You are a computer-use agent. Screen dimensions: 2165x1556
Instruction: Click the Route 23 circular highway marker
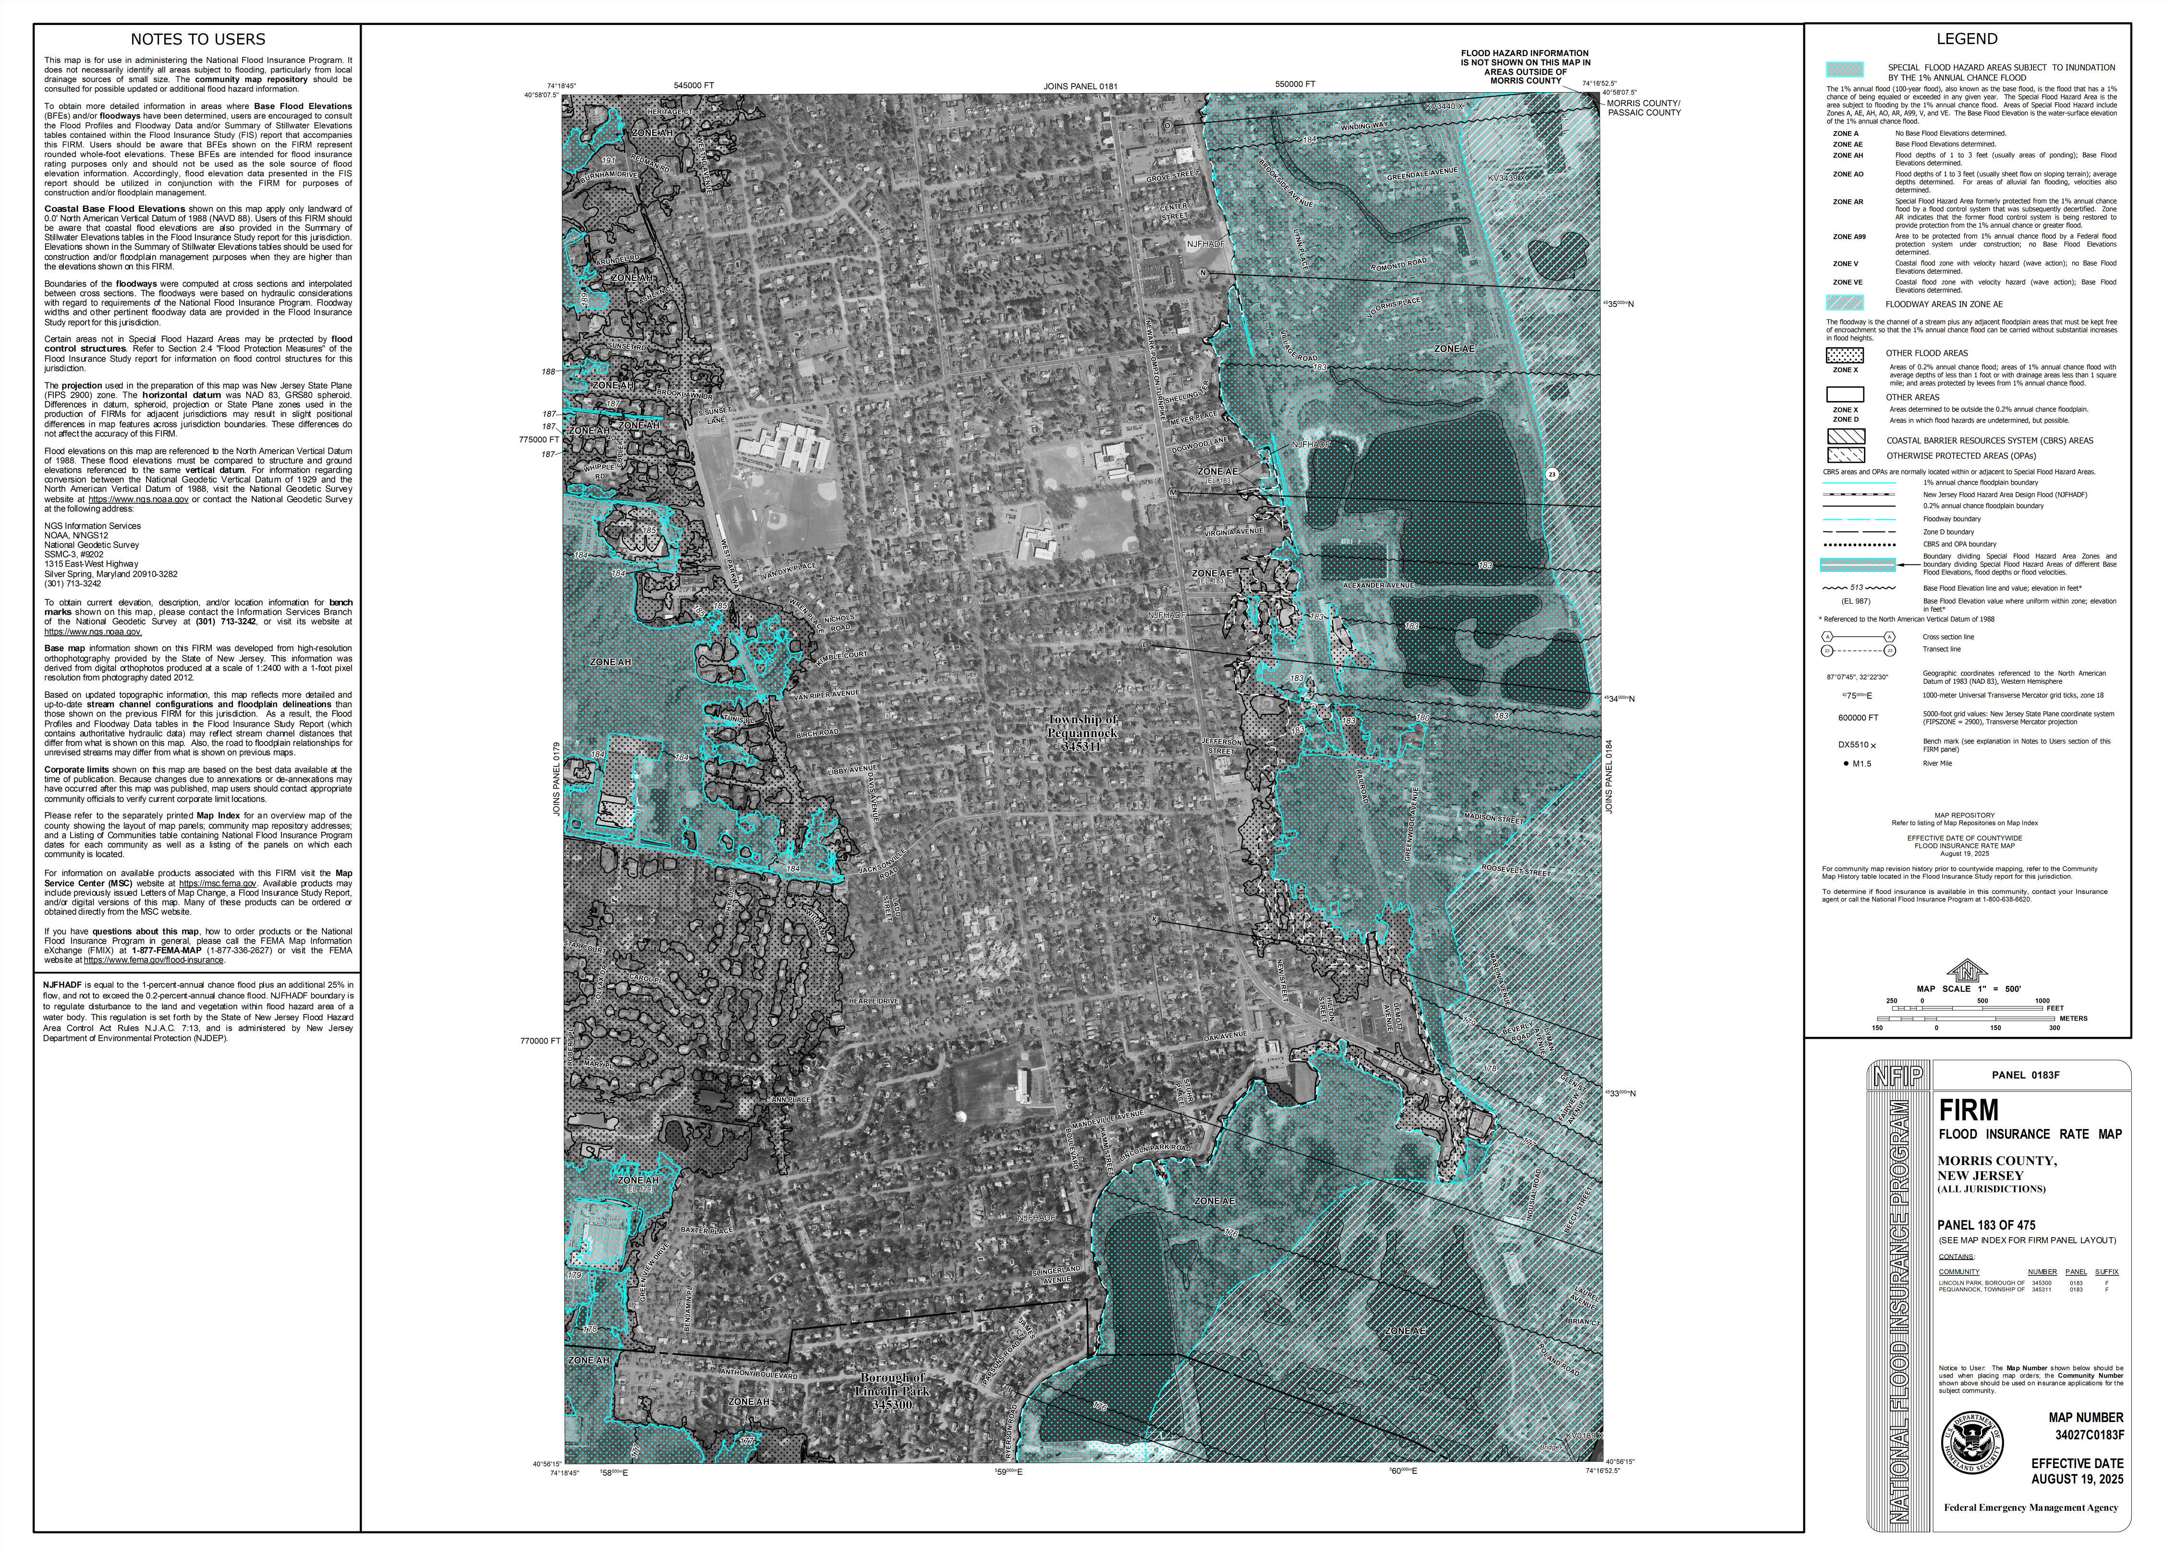point(1552,474)
